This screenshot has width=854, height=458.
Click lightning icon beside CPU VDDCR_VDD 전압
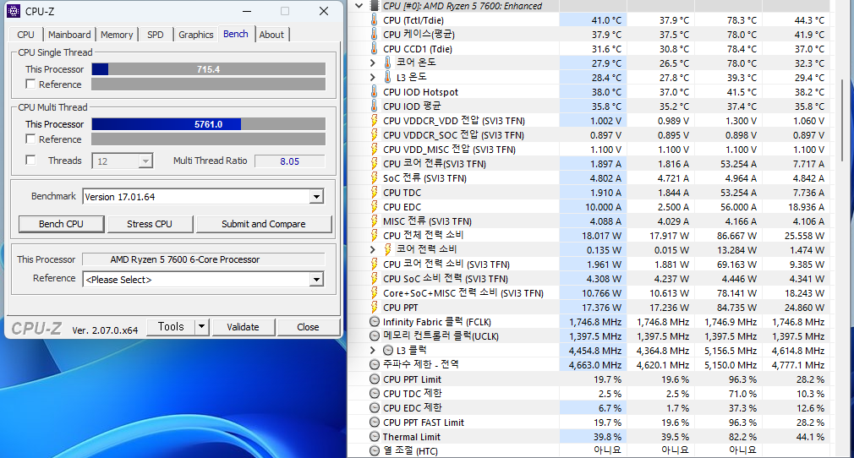tap(375, 120)
